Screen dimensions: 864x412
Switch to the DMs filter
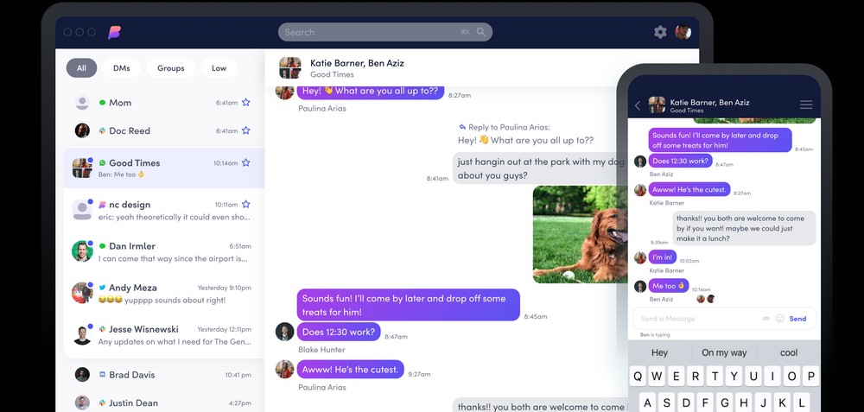tap(122, 68)
